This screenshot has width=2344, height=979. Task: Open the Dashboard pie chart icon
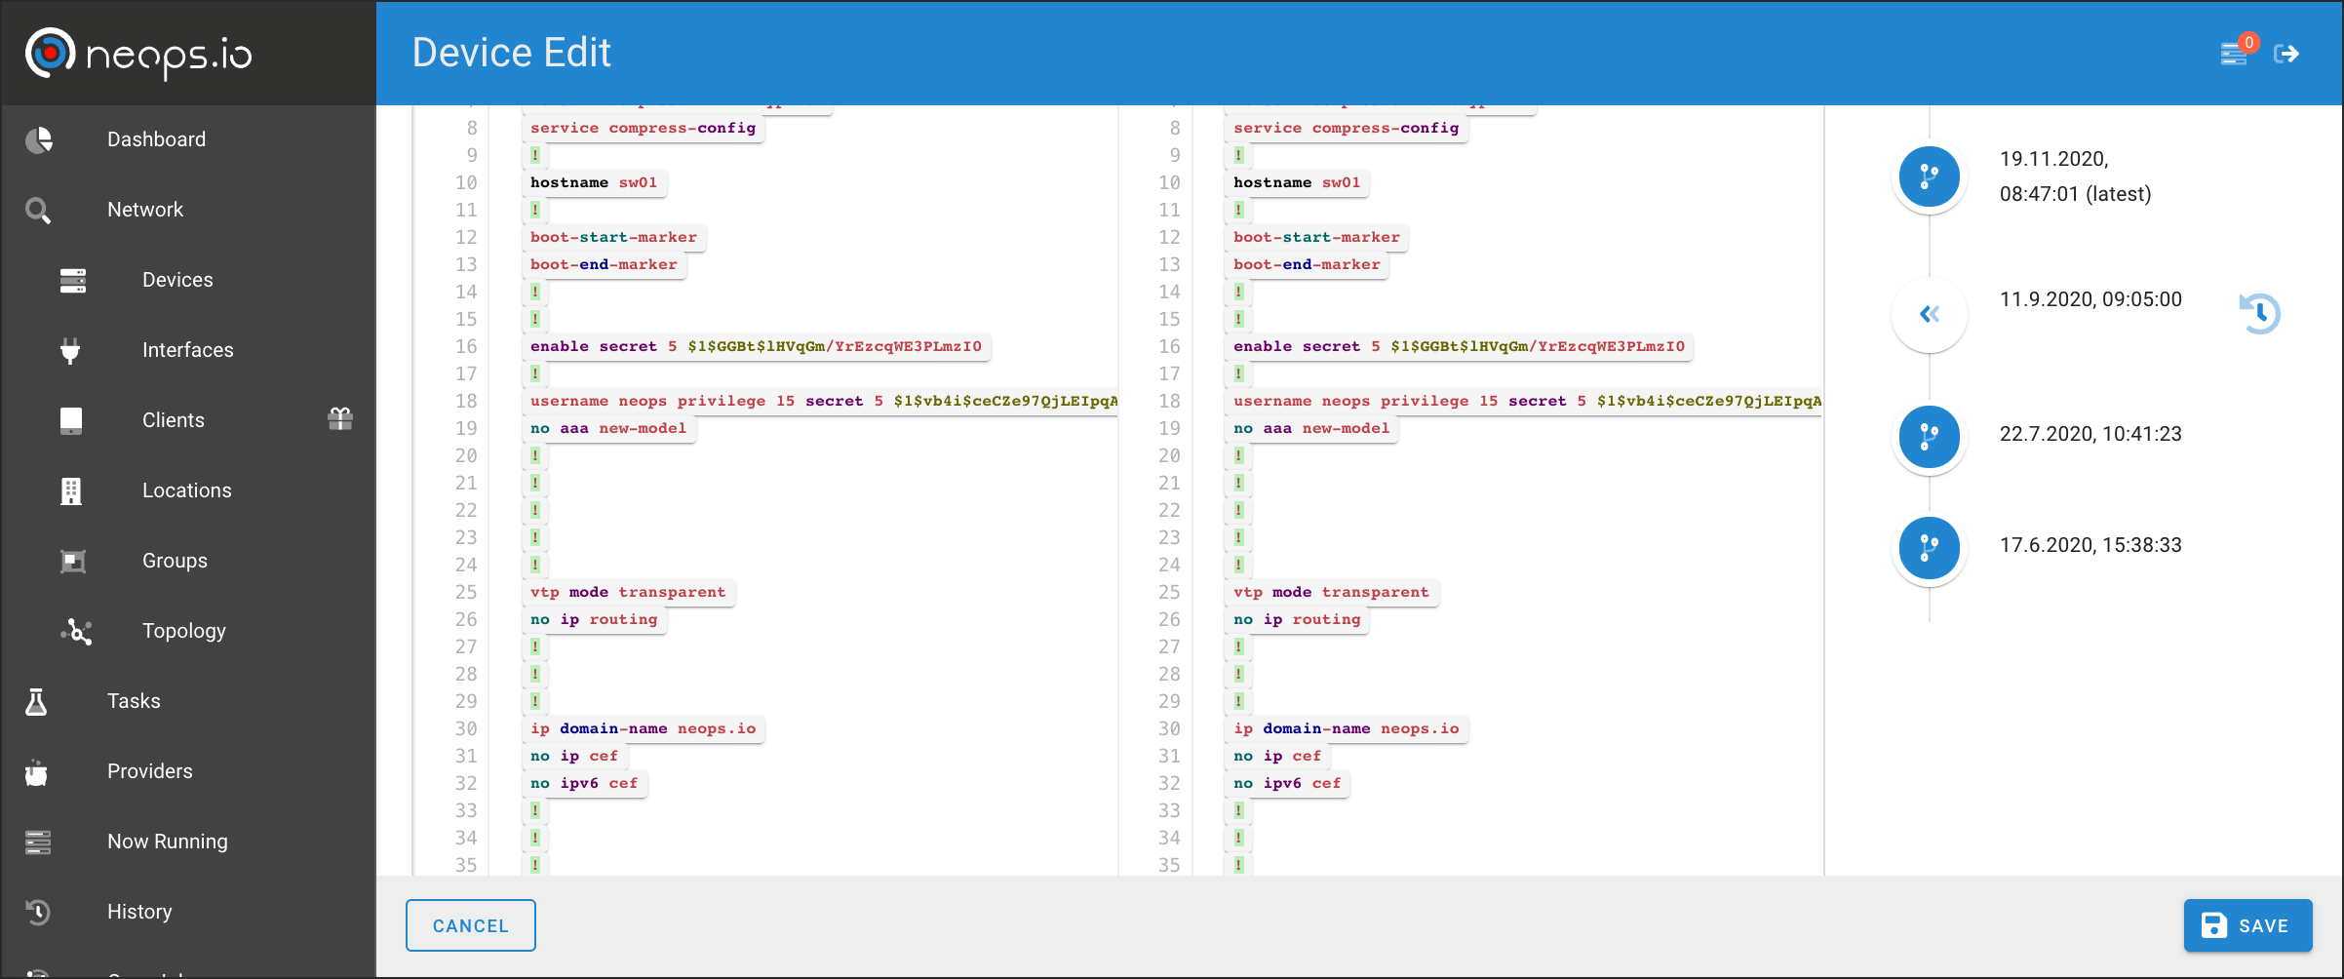(39, 139)
